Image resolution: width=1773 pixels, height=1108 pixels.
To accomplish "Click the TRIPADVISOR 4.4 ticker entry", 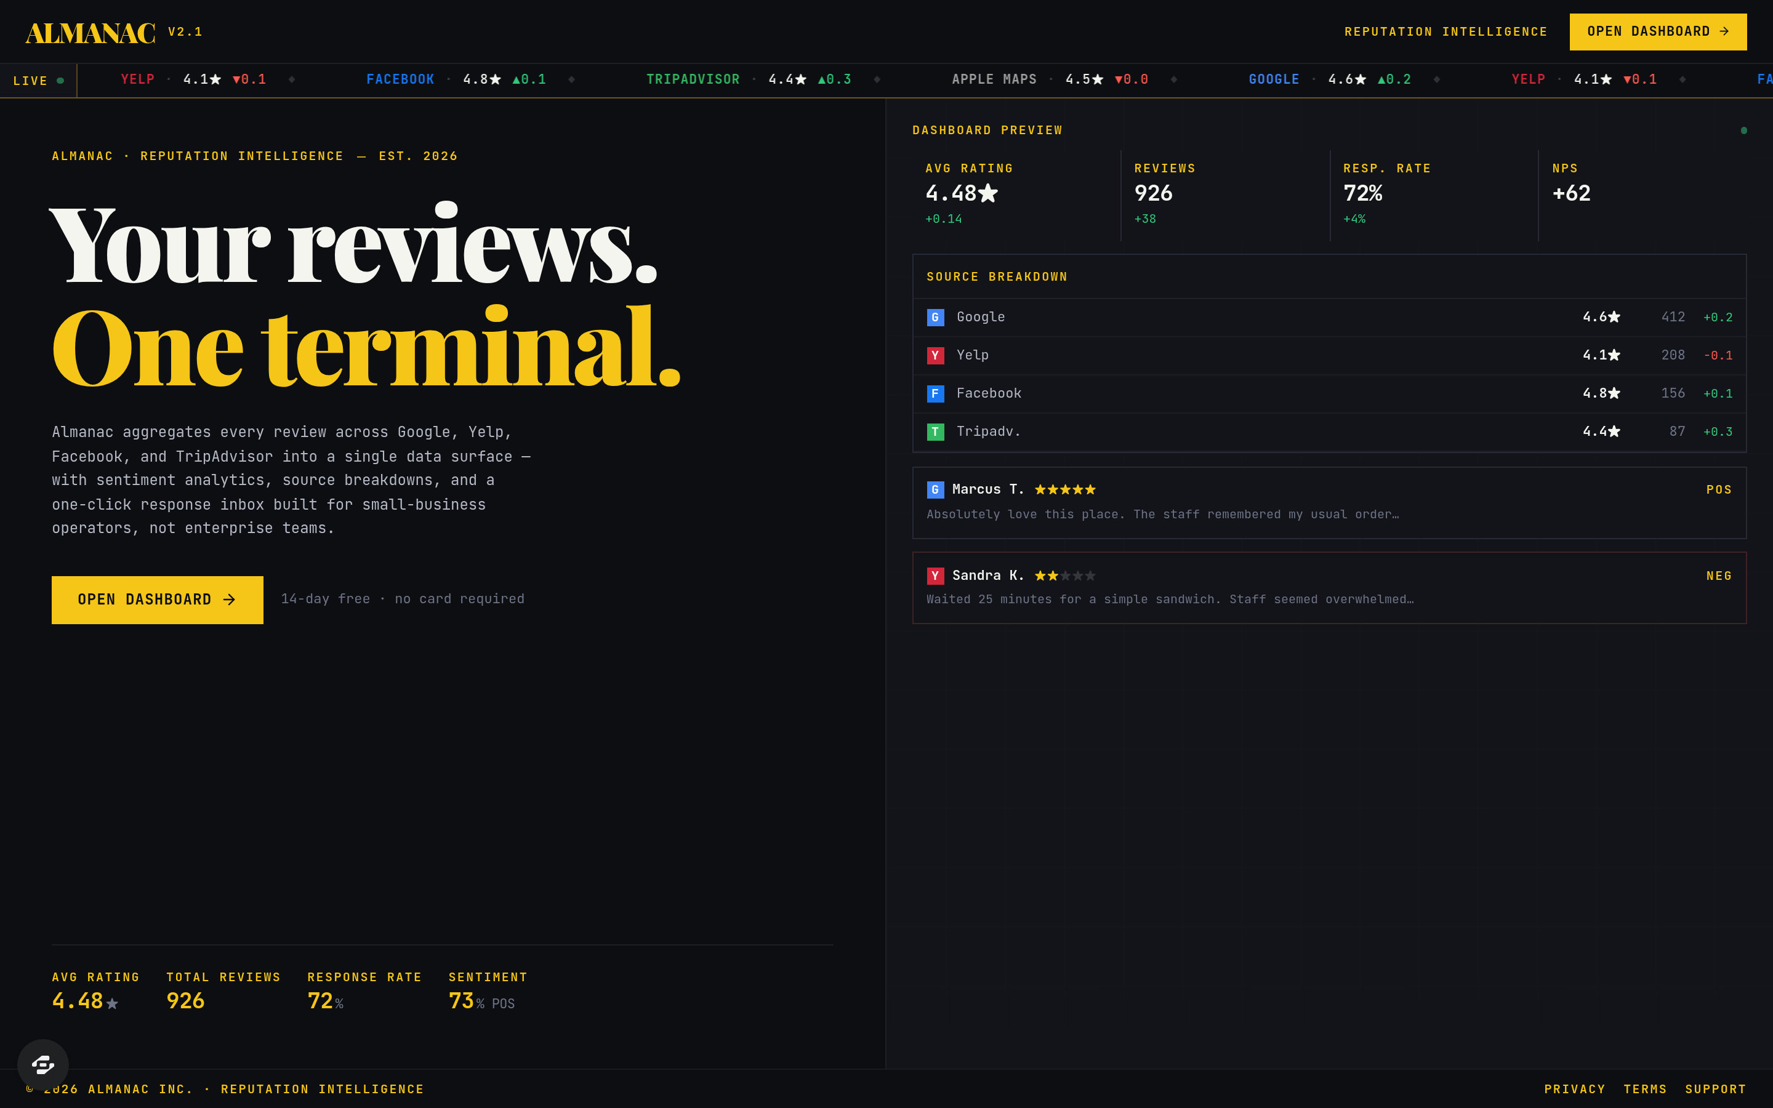I will 749,80.
